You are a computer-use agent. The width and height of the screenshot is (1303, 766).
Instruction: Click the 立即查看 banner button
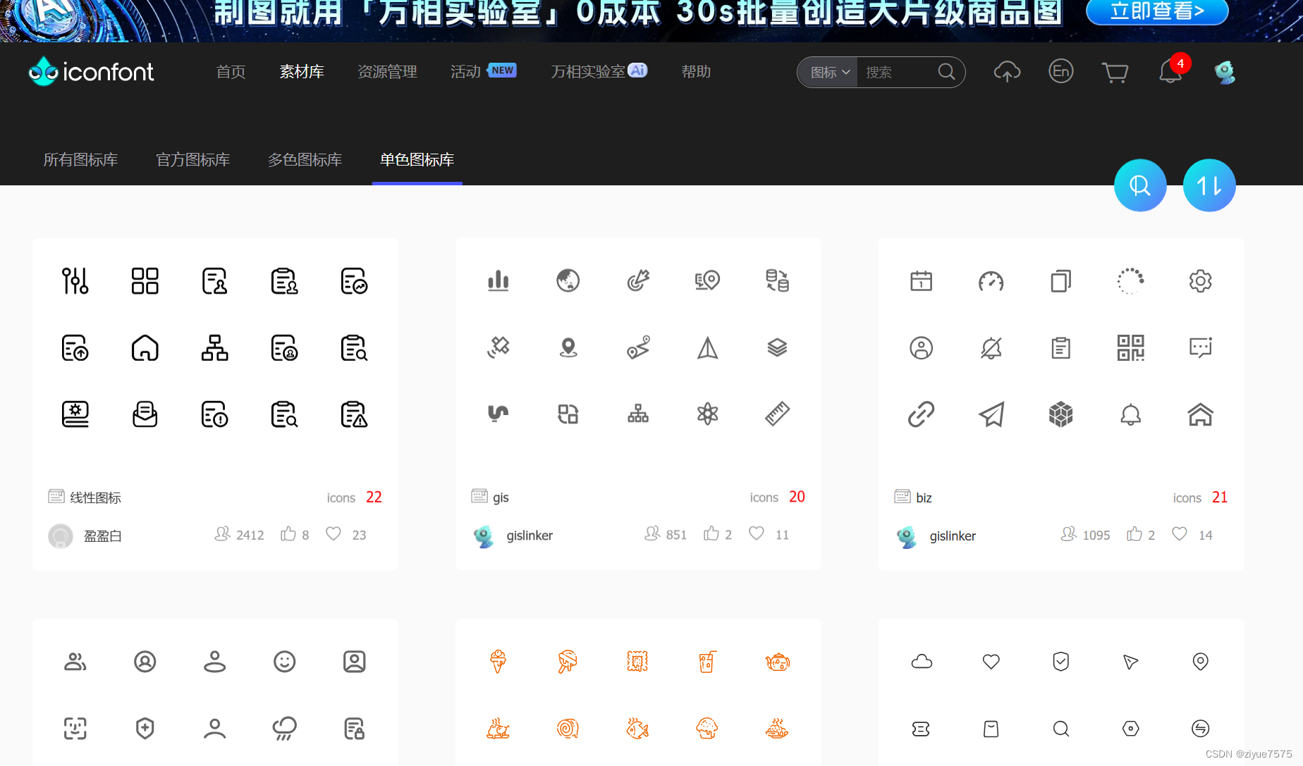(1157, 11)
